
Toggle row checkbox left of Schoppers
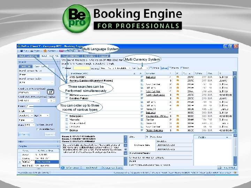pyautogui.click(x=67, y=116)
